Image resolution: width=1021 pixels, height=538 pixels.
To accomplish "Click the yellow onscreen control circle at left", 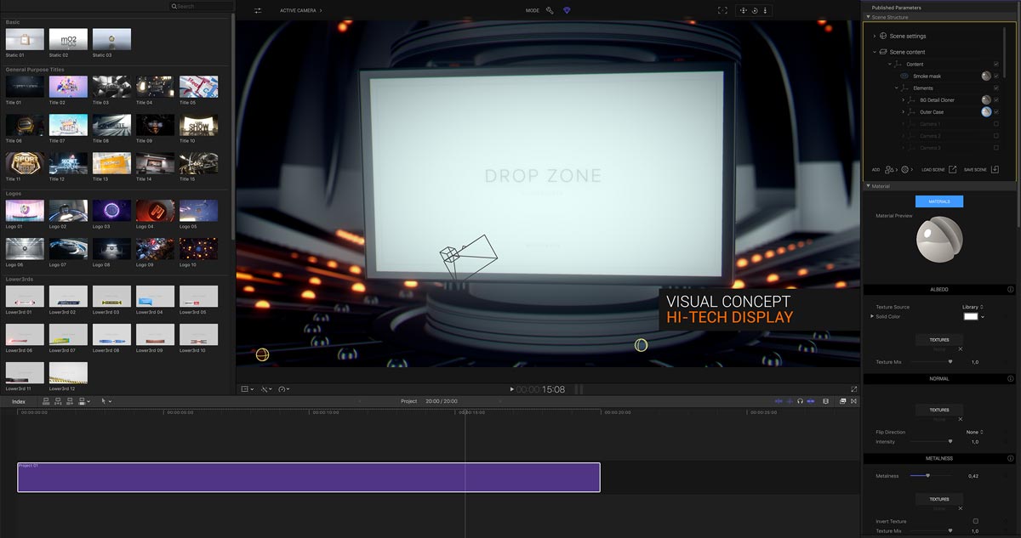I will tap(262, 354).
